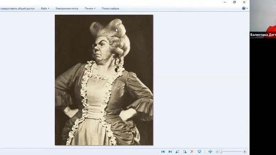
Task: Zoom out with the minus button
Action: click(217, 152)
